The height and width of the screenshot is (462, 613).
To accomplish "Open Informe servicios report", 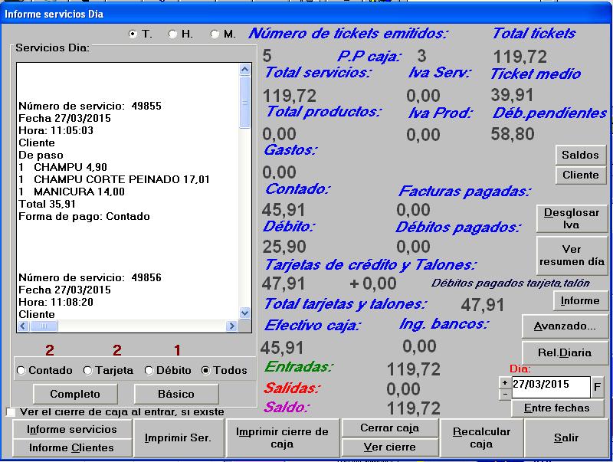I will coord(72,429).
